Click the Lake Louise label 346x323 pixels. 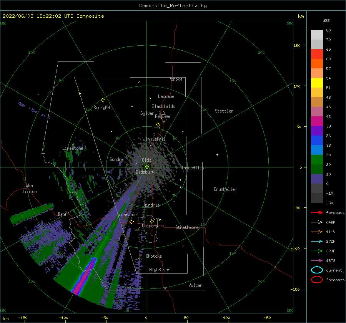(x=30, y=189)
